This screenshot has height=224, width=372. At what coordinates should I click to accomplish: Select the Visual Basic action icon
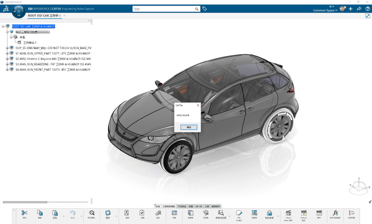pos(288,213)
